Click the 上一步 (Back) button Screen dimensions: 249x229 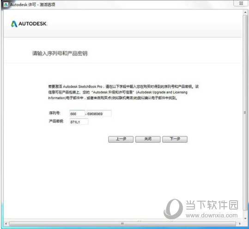[121, 139]
